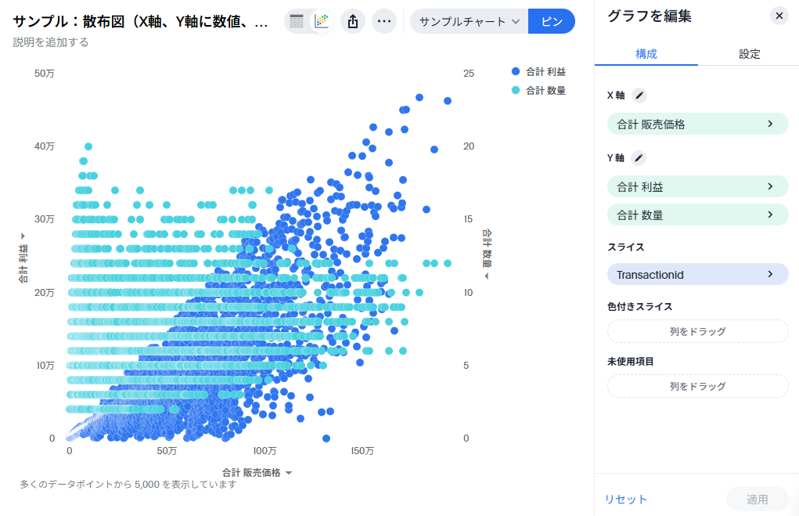Switch to table view icon
This screenshot has height=516, width=799.
(297, 22)
